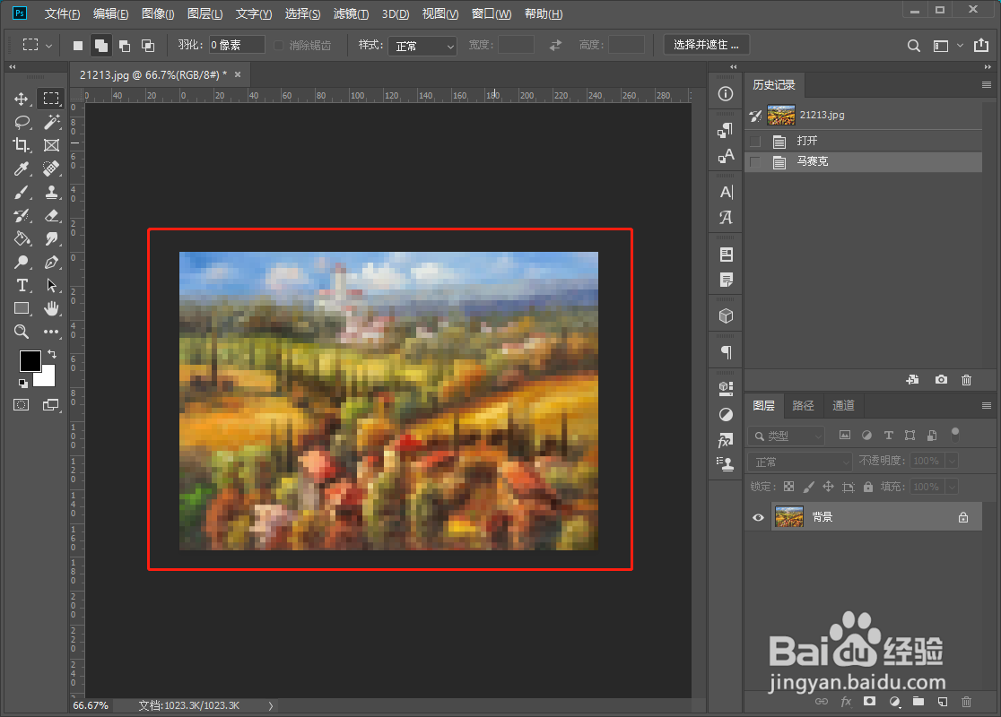Open the Info panel icon

click(x=726, y=94)
